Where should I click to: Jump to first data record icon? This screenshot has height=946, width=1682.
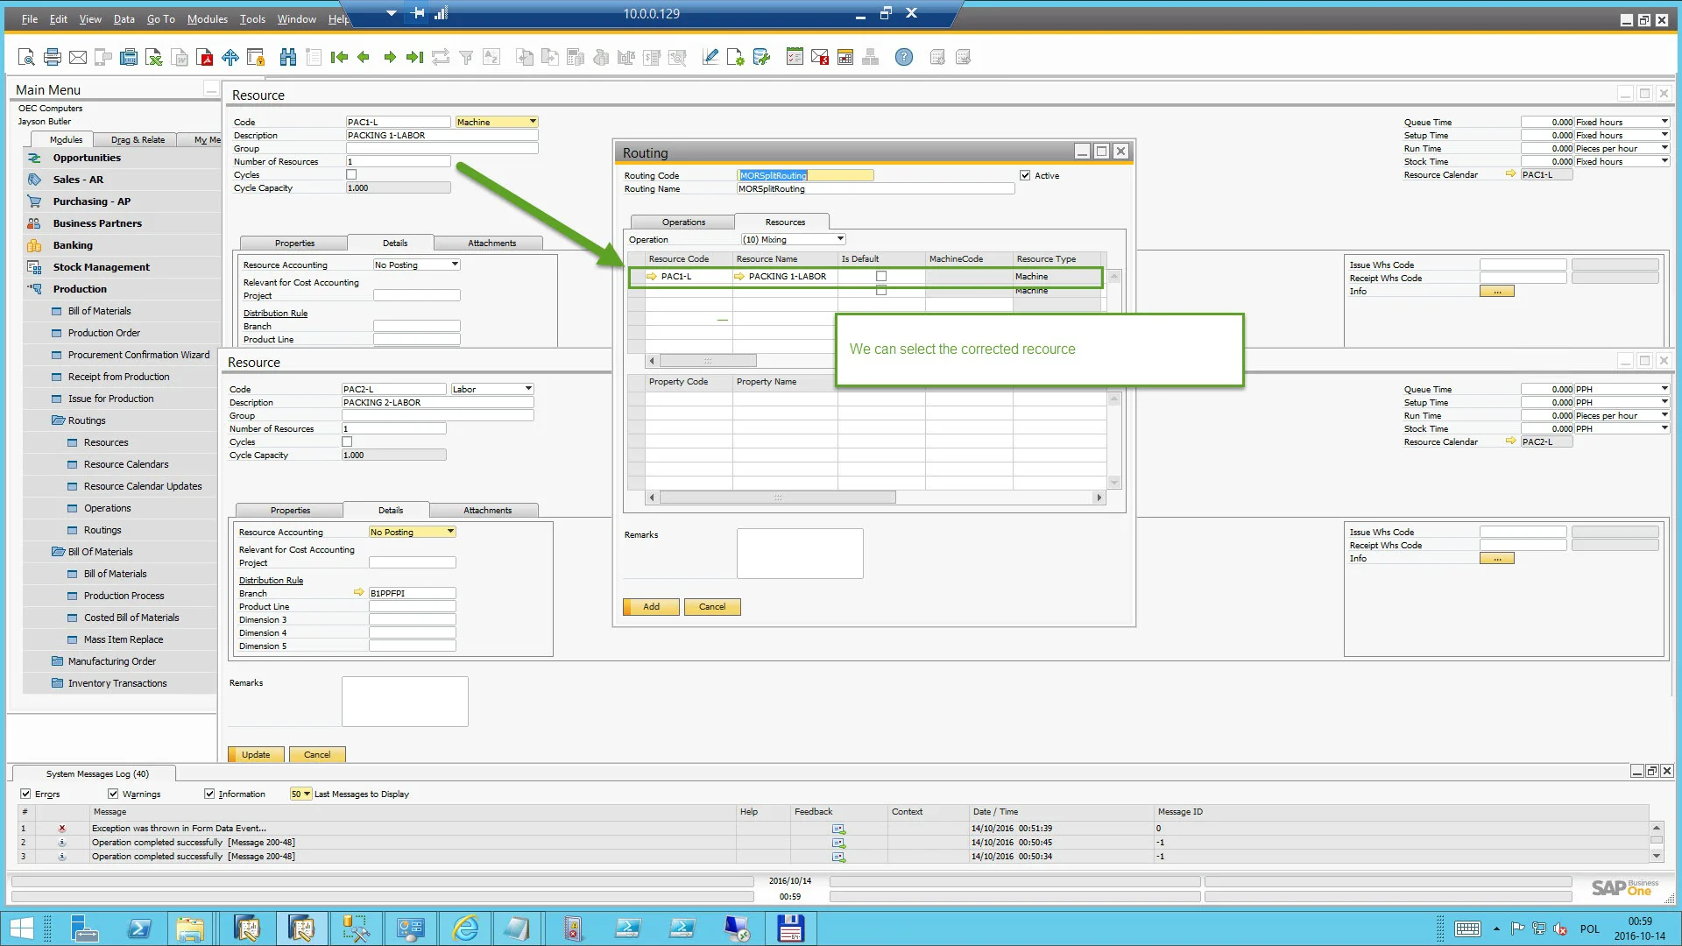pos(339,58)
